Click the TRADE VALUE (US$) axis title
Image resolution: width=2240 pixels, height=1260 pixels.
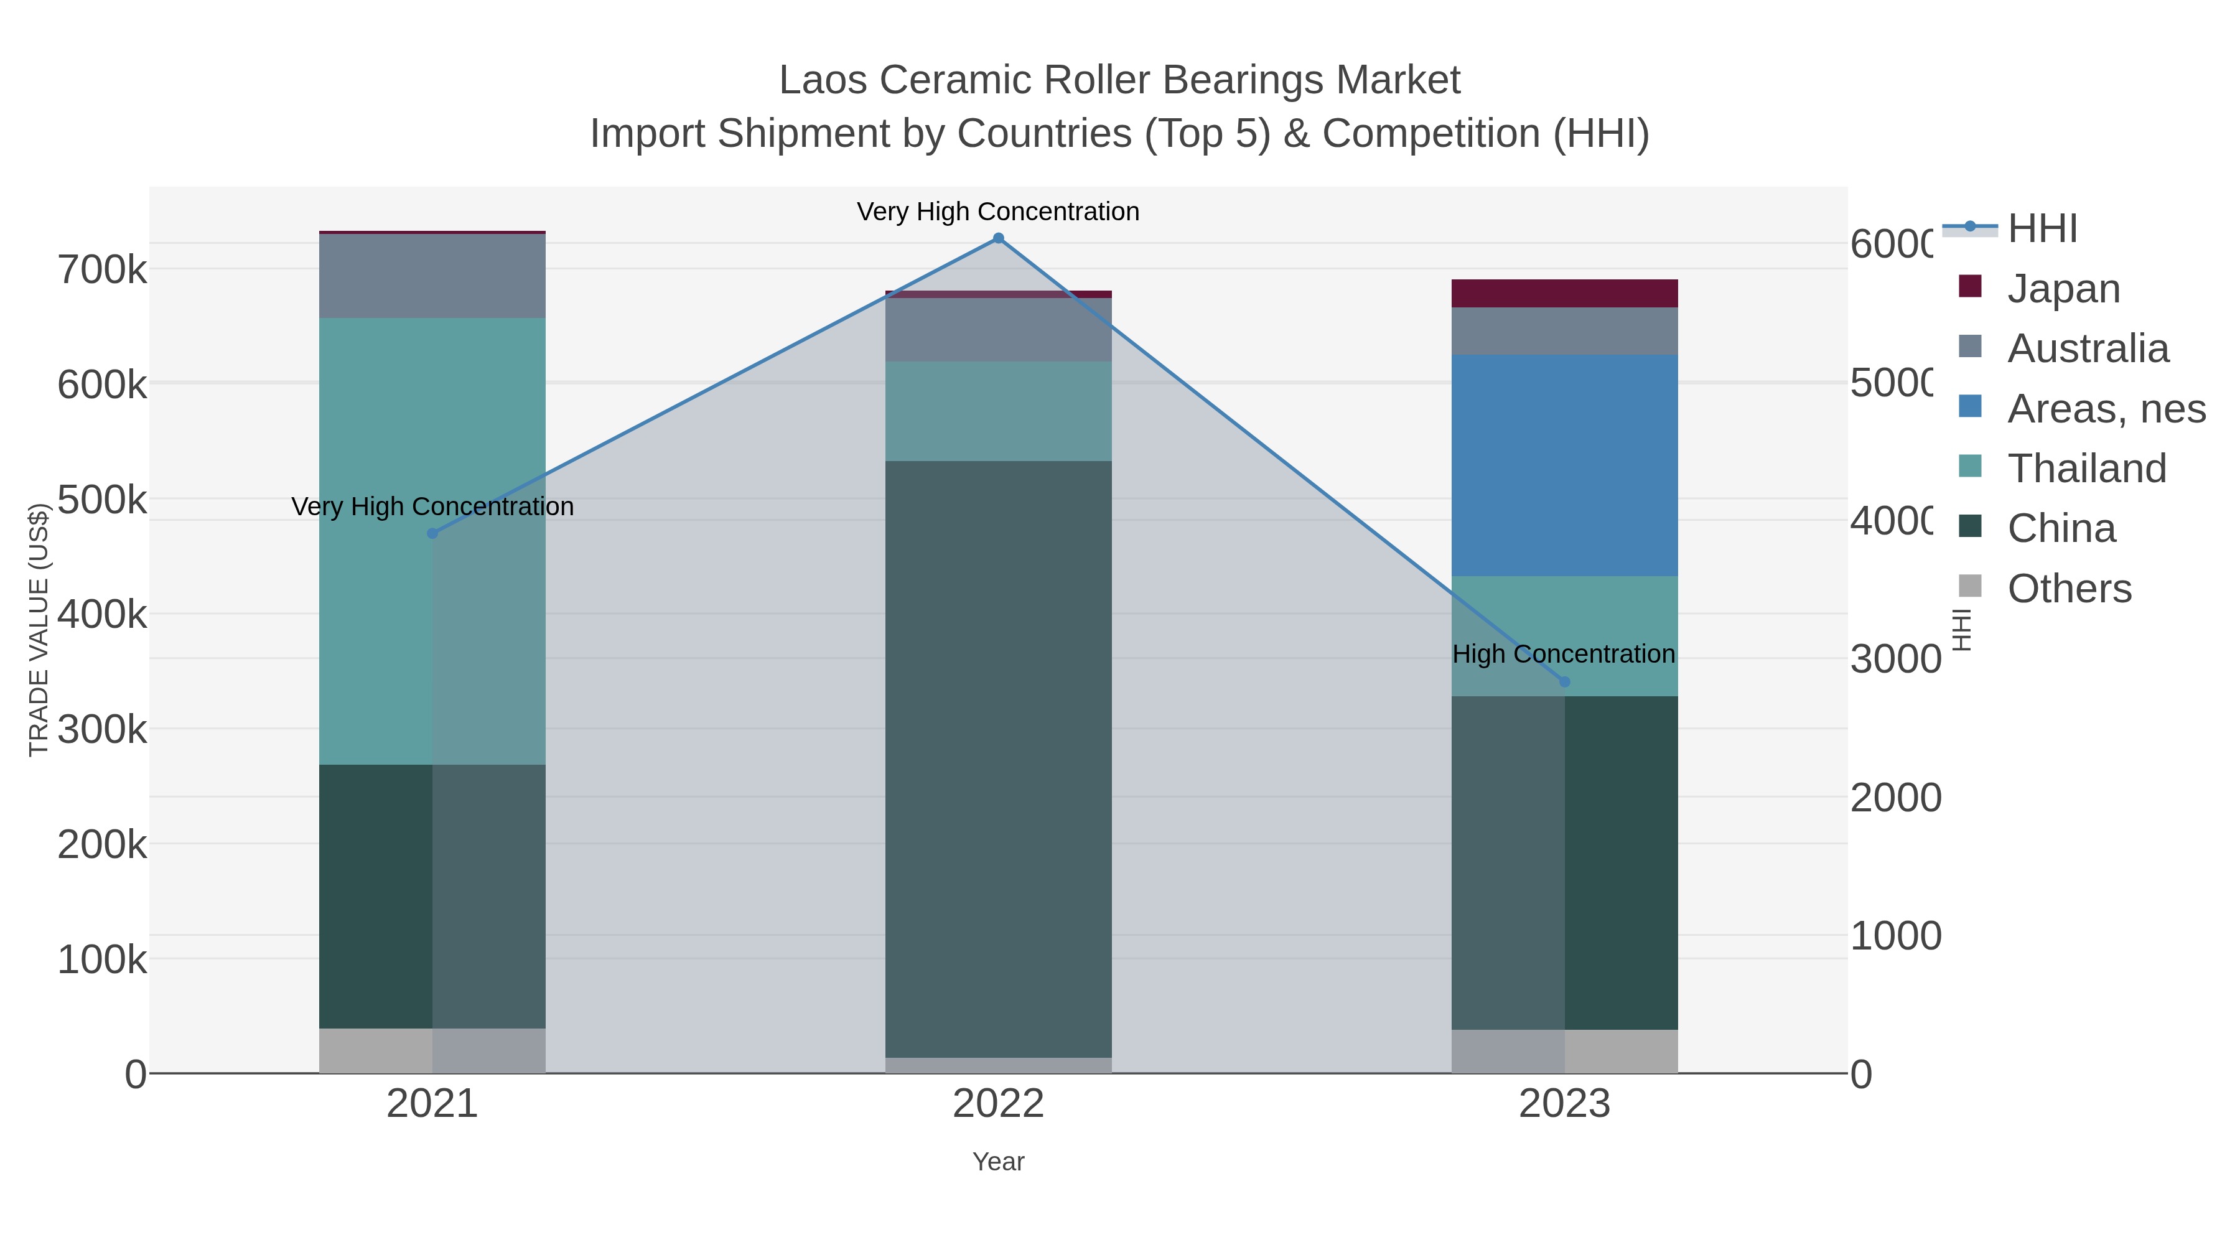pyautogui.click(x=39, y=630)
